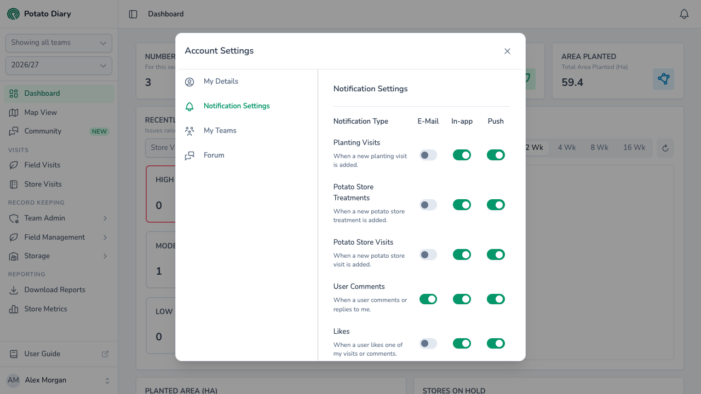Open the My Details settings tab
The height and width of the screenshot is (394, 701).
(246, 82)
